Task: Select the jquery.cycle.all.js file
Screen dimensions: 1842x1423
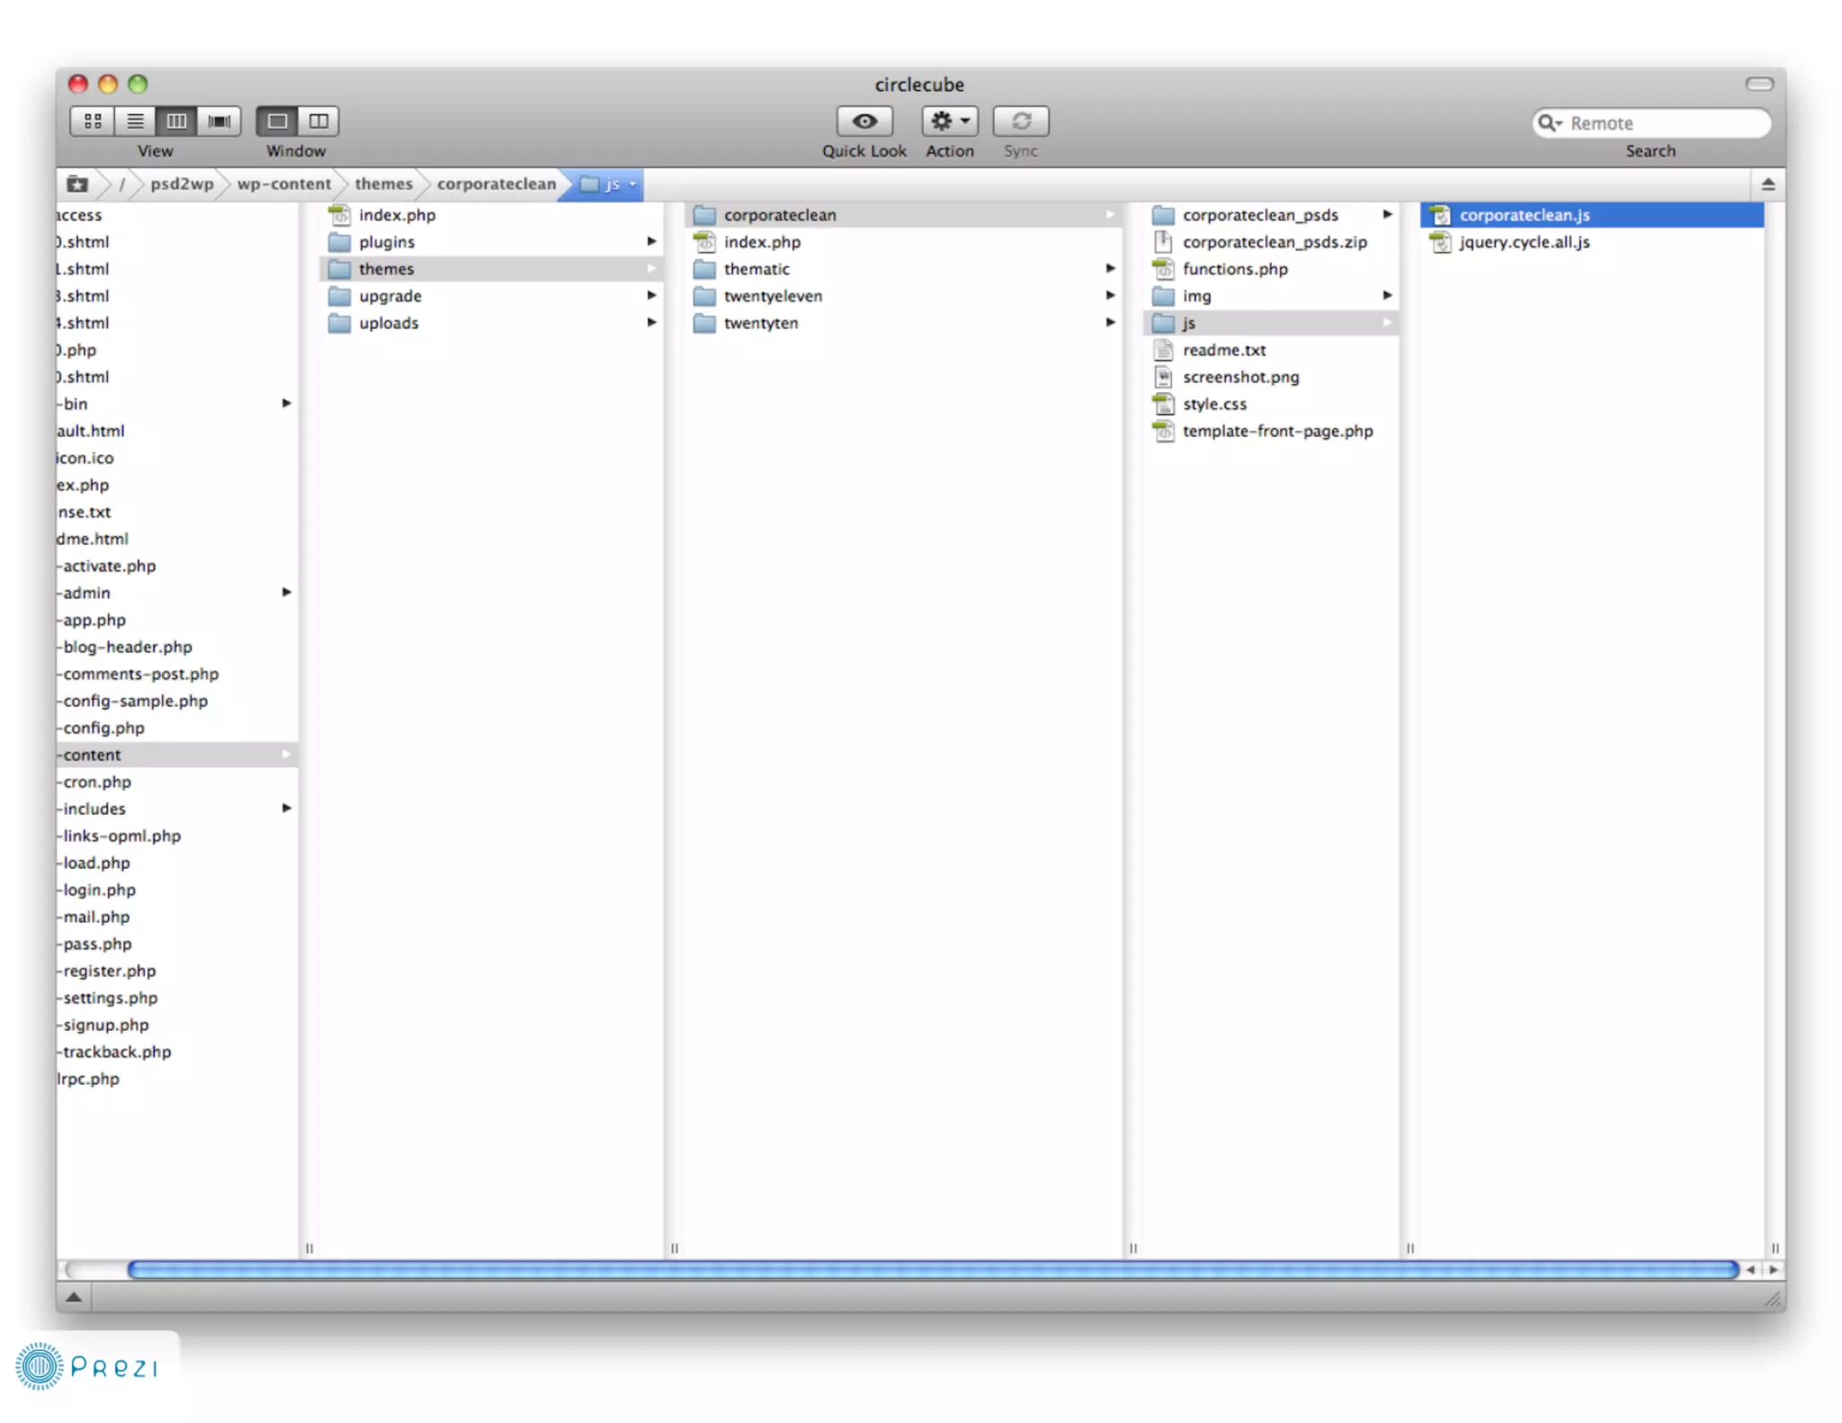Action: [x=1524, y=242]
